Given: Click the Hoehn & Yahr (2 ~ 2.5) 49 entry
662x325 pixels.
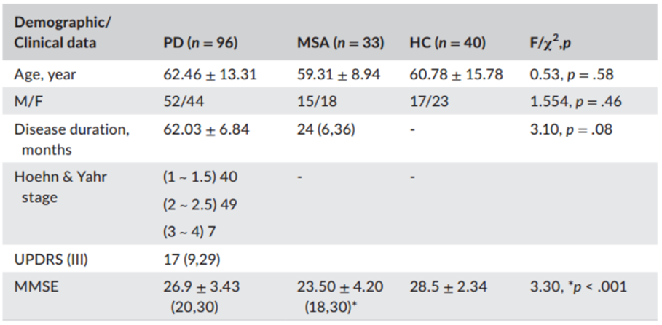Looking at the screenshot, I should point(200,204).
